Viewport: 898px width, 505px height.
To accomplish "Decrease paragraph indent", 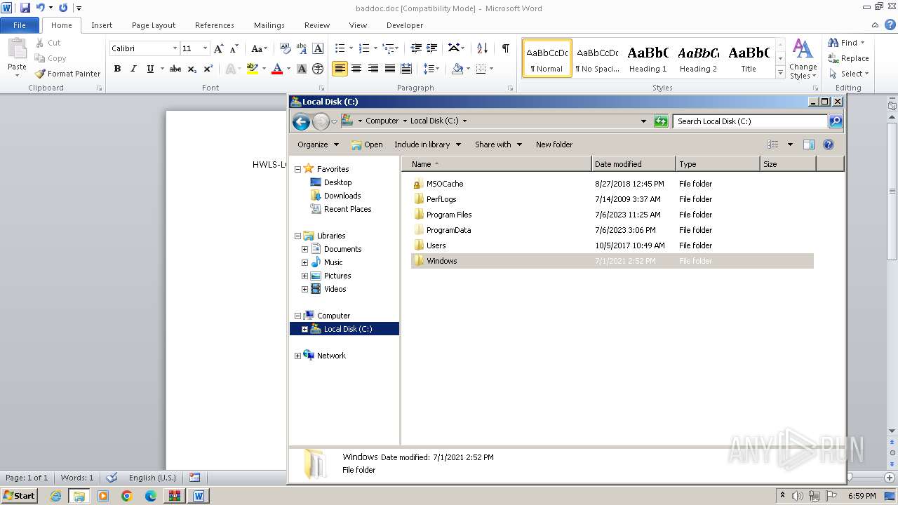I will [x=416, y=48].
